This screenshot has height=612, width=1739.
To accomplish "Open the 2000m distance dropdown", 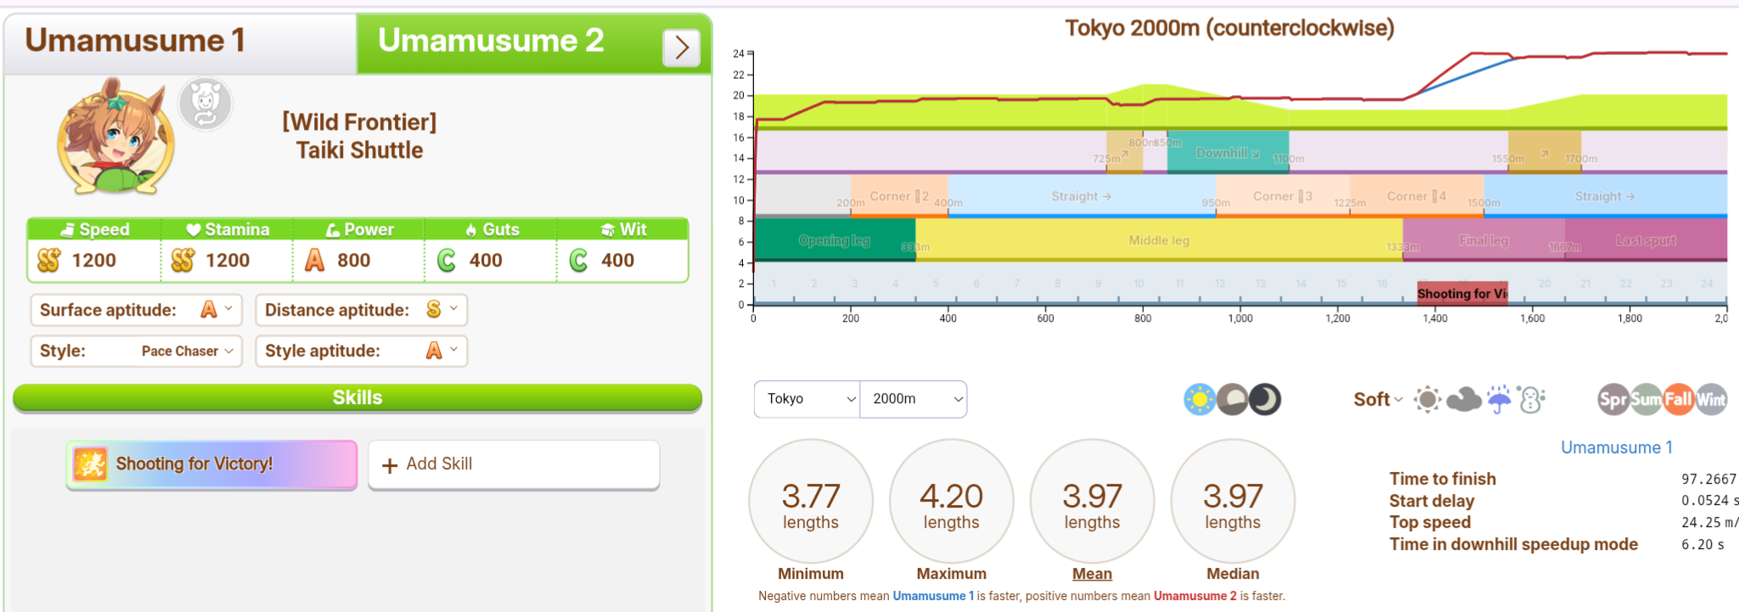I will (914, 399).
